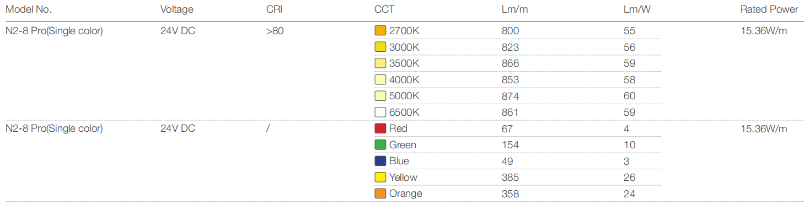Select the white 6500K swatch
The width and height of the screenshot is (810, 215).
tap(380, 112)
